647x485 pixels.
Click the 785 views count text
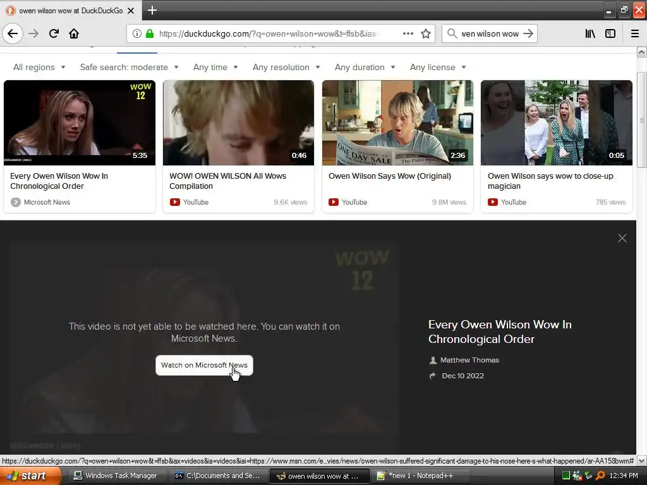point(611,202)
